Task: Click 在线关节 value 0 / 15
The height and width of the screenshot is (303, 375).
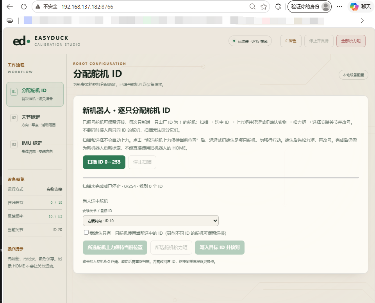Action: (x=56, y=203)
